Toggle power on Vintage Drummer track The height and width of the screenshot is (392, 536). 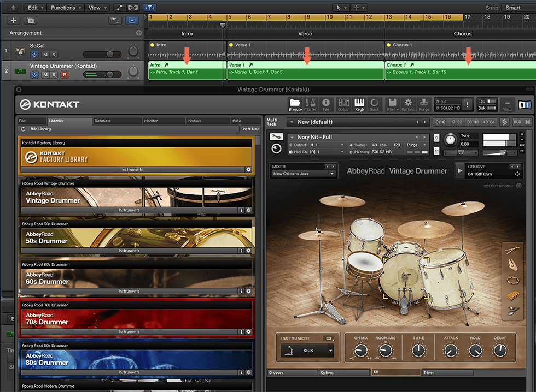point(34,75)
